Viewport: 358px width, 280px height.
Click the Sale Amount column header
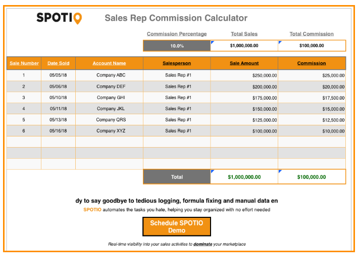[244, 63]
